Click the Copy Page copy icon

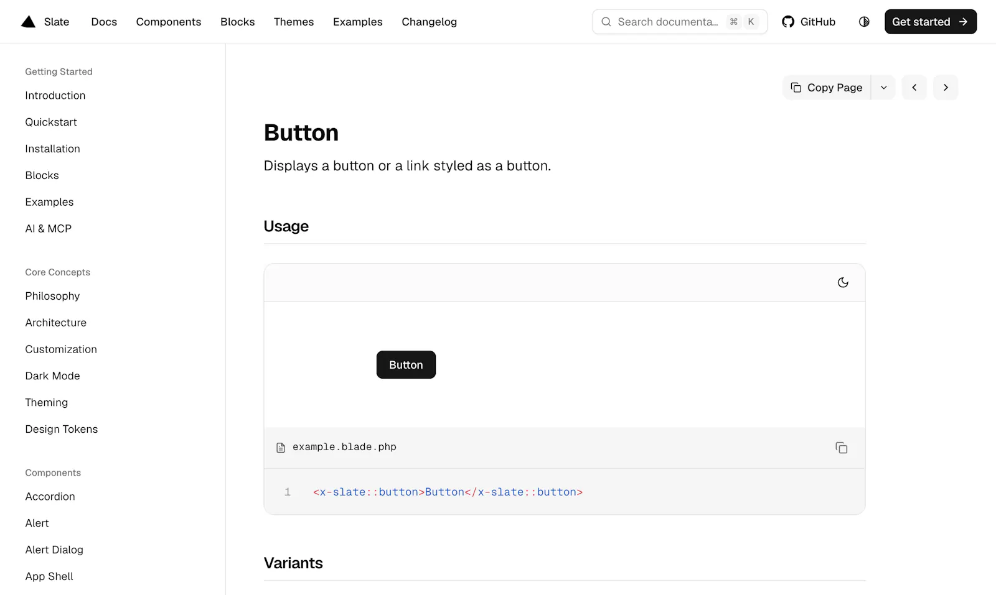pos(796,88)
